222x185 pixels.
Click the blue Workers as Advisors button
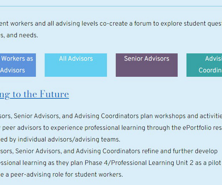[18, 65]
